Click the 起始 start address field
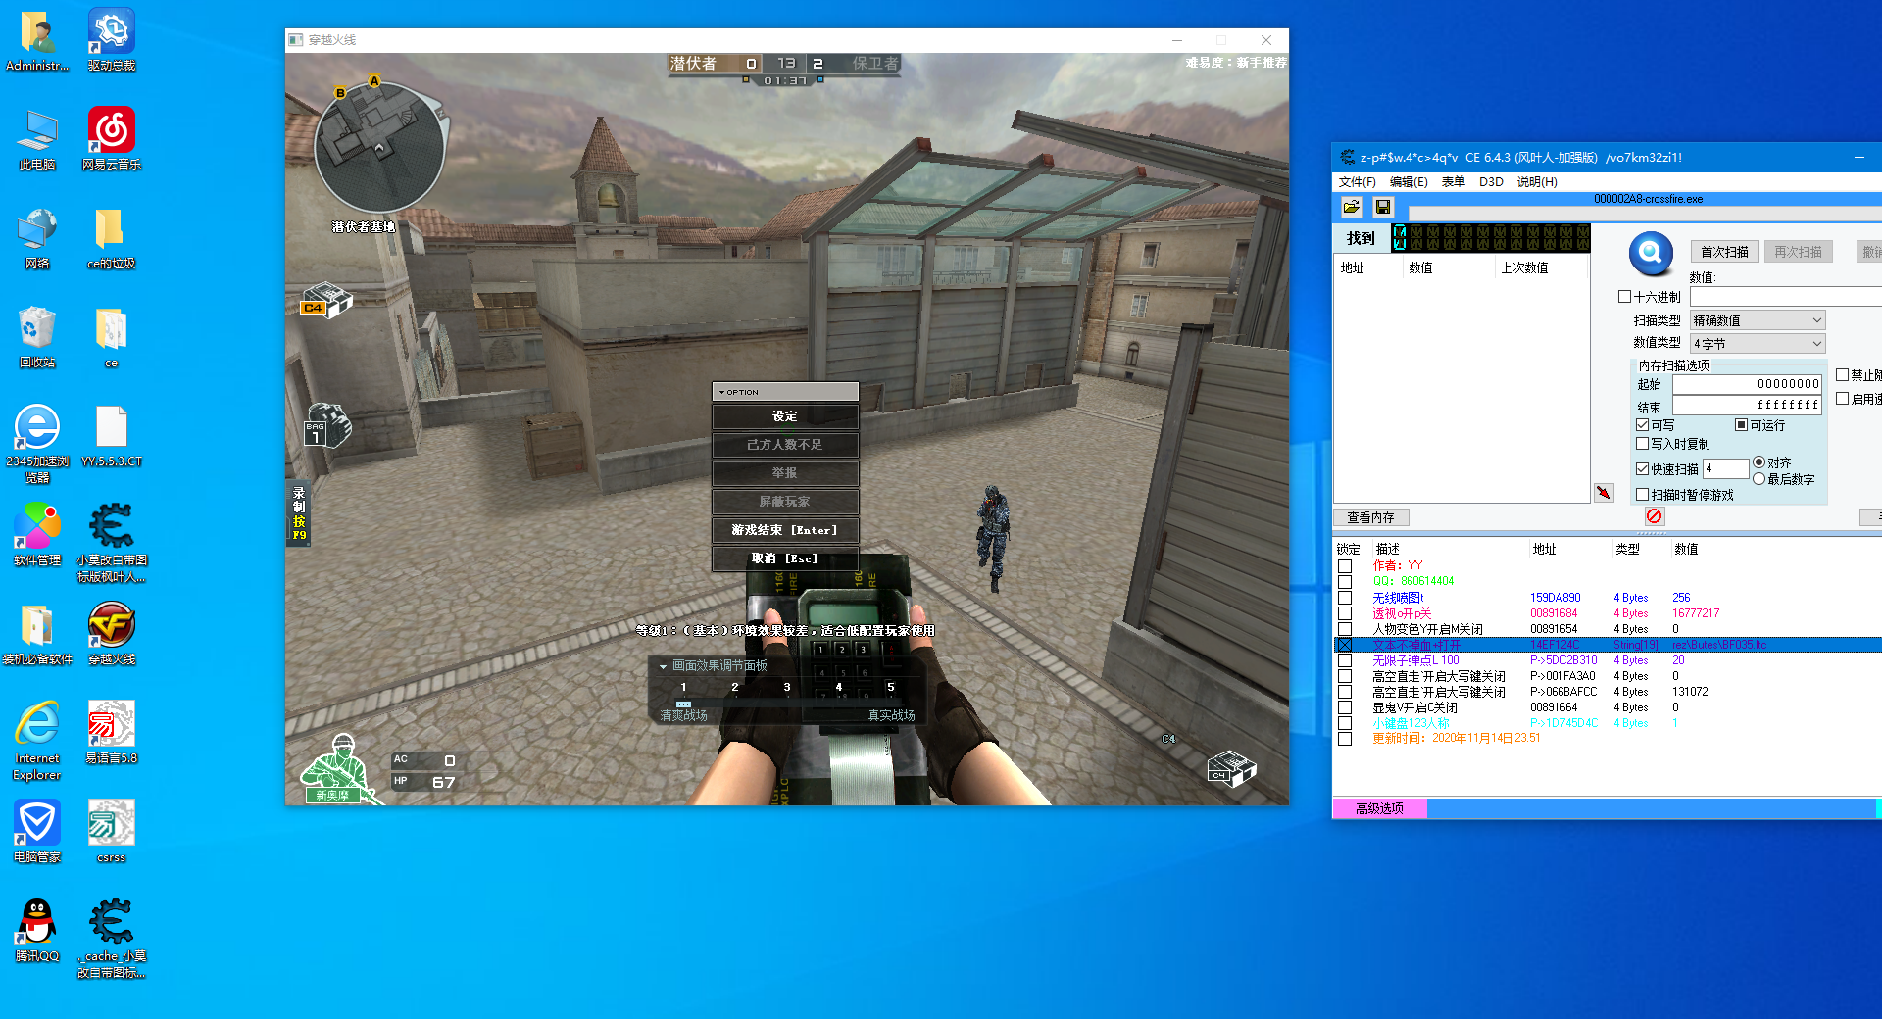This screenshot has height=1019, width=1882. point(1747,384)
